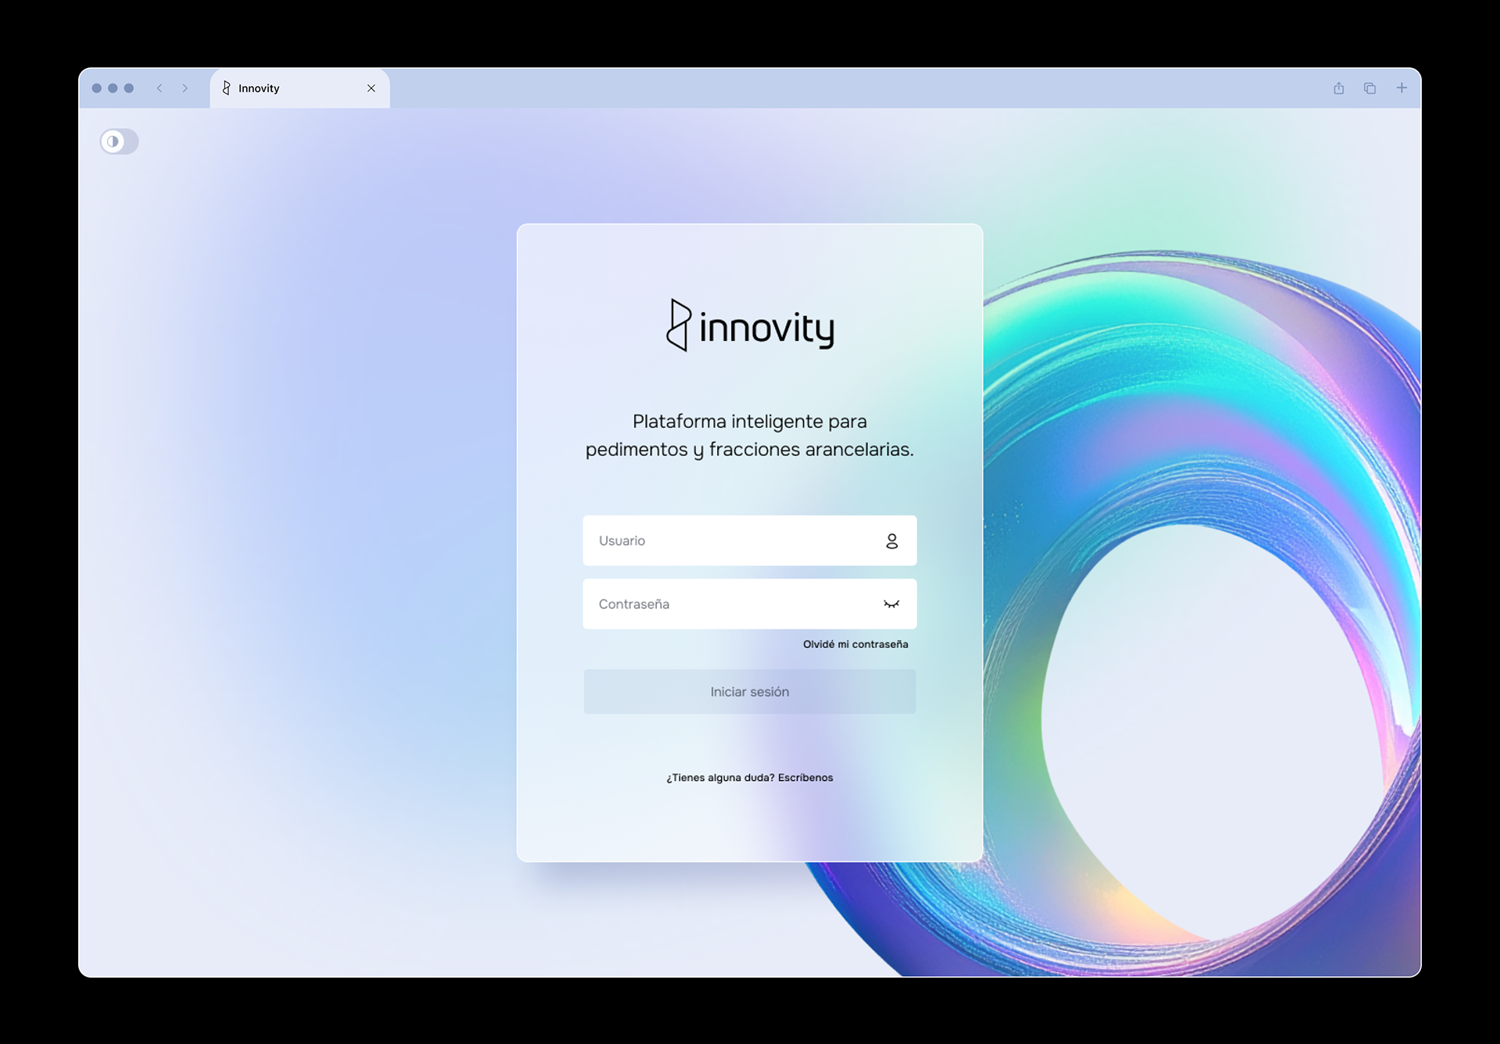Open the Olvidé mi contraseña link
This screenshot has height=1044, width=1500.
pos(855,644)
